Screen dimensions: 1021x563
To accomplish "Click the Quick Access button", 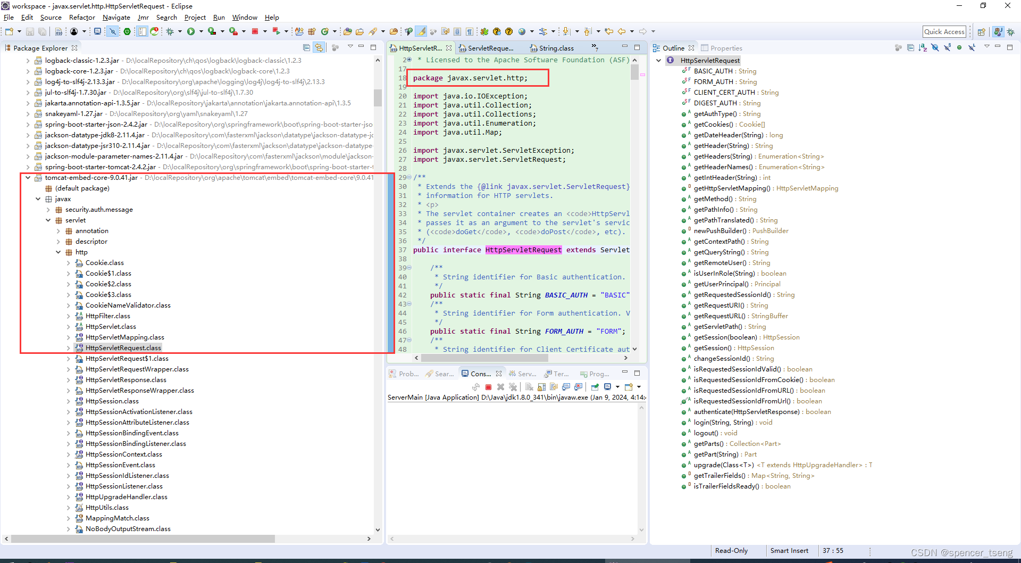I will pyautogui.click(x=944, y=31).
